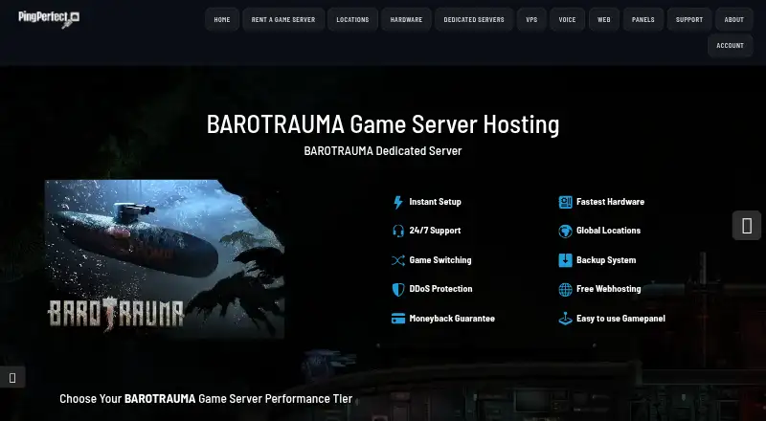
Task: Click the Barotrauma submarine image
Action: pyautogui.click(x=165, y=259)
